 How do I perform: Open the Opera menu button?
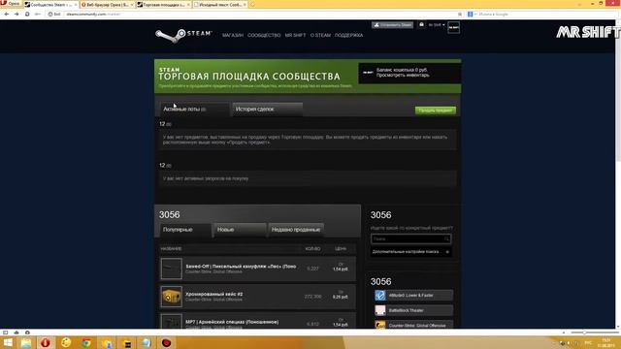(x=11, y=4)
